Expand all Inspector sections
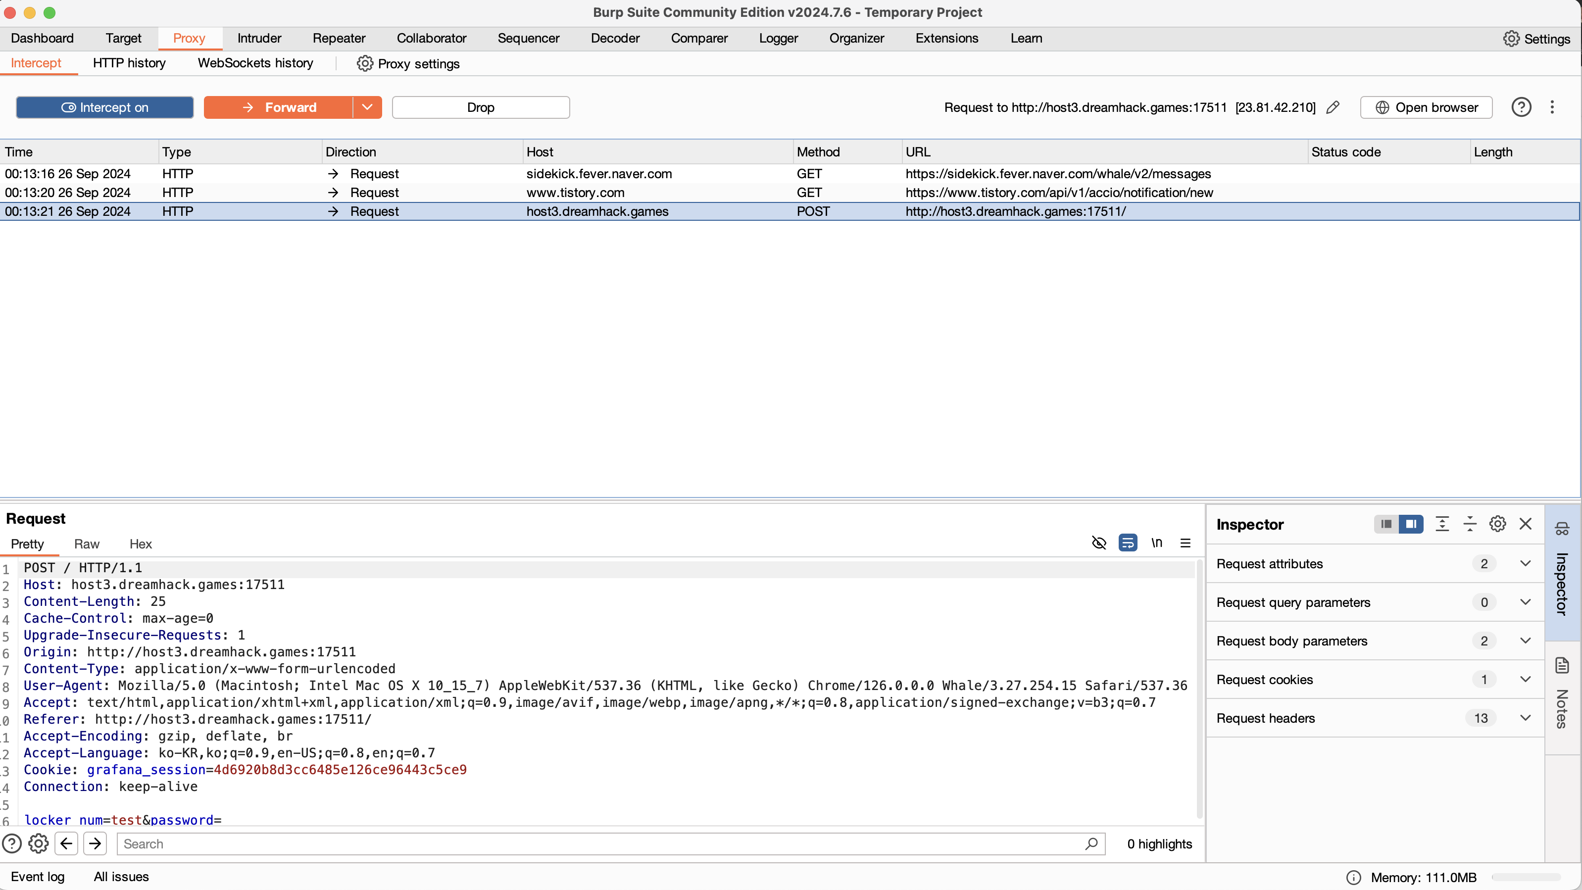Screen dimensions: 1582x890 coord(1442,524)
